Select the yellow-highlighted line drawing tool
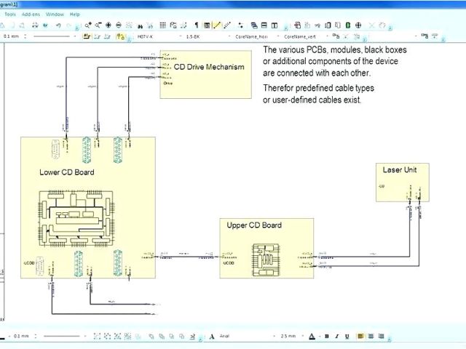The width and height of the screenshot is (466, 349). (217, 25)
